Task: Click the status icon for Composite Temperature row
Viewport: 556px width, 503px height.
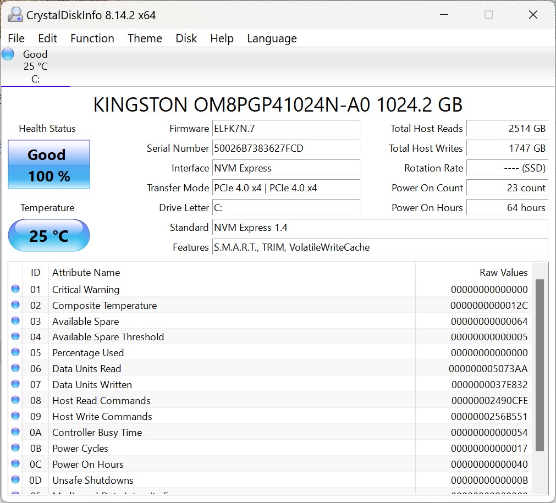Action: [x=15, y=305]
